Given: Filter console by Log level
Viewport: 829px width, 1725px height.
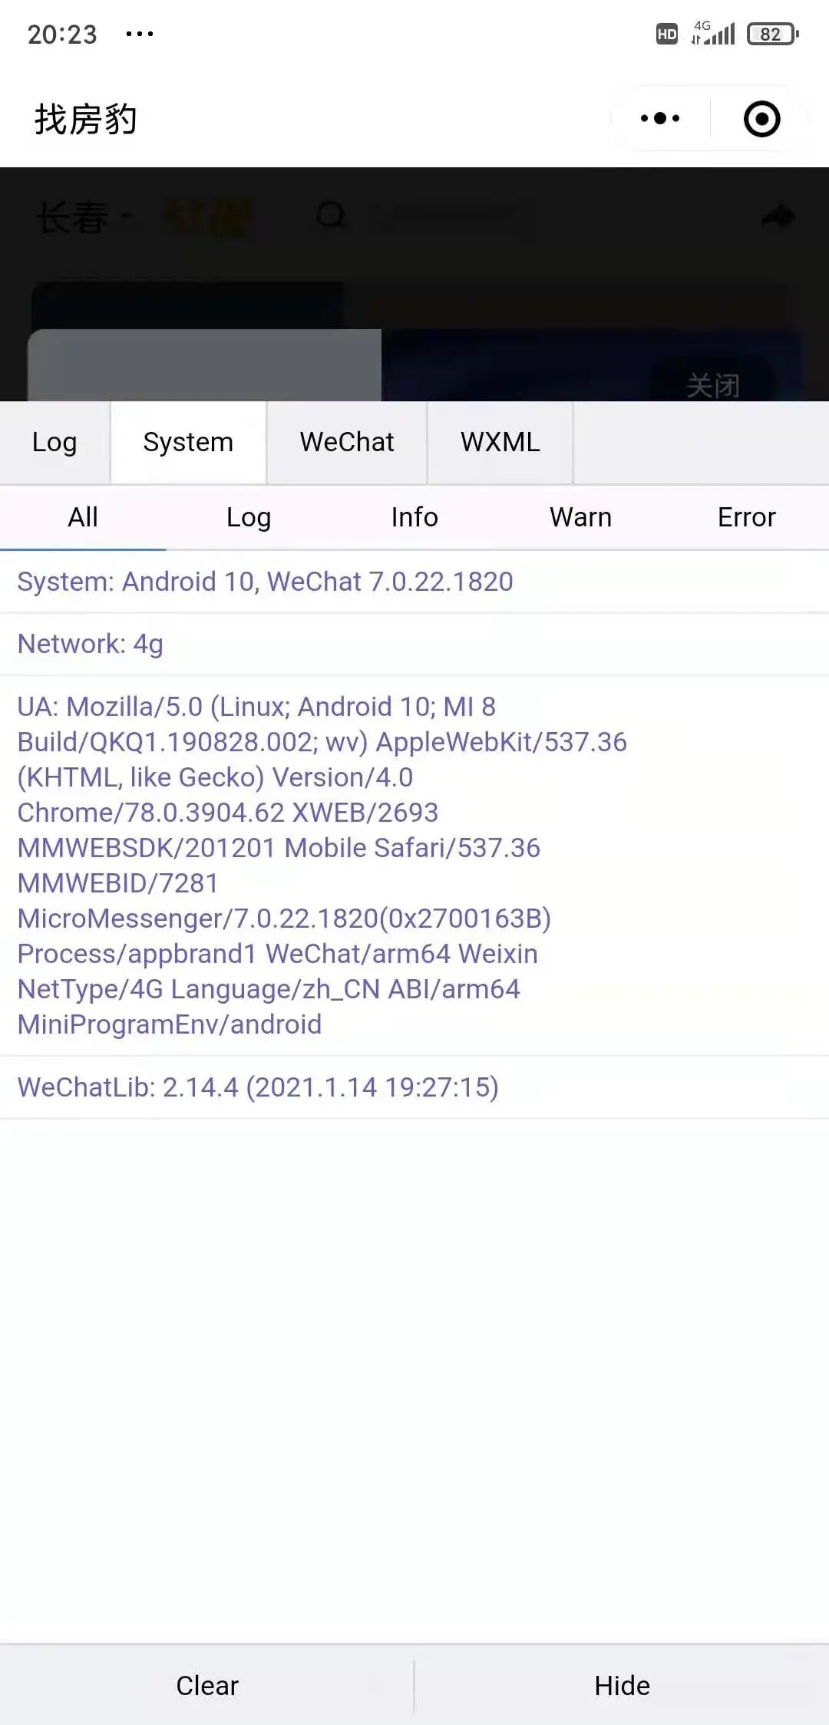Looking at the screenshot, I should pyautogui.click(x=249, y=518).
